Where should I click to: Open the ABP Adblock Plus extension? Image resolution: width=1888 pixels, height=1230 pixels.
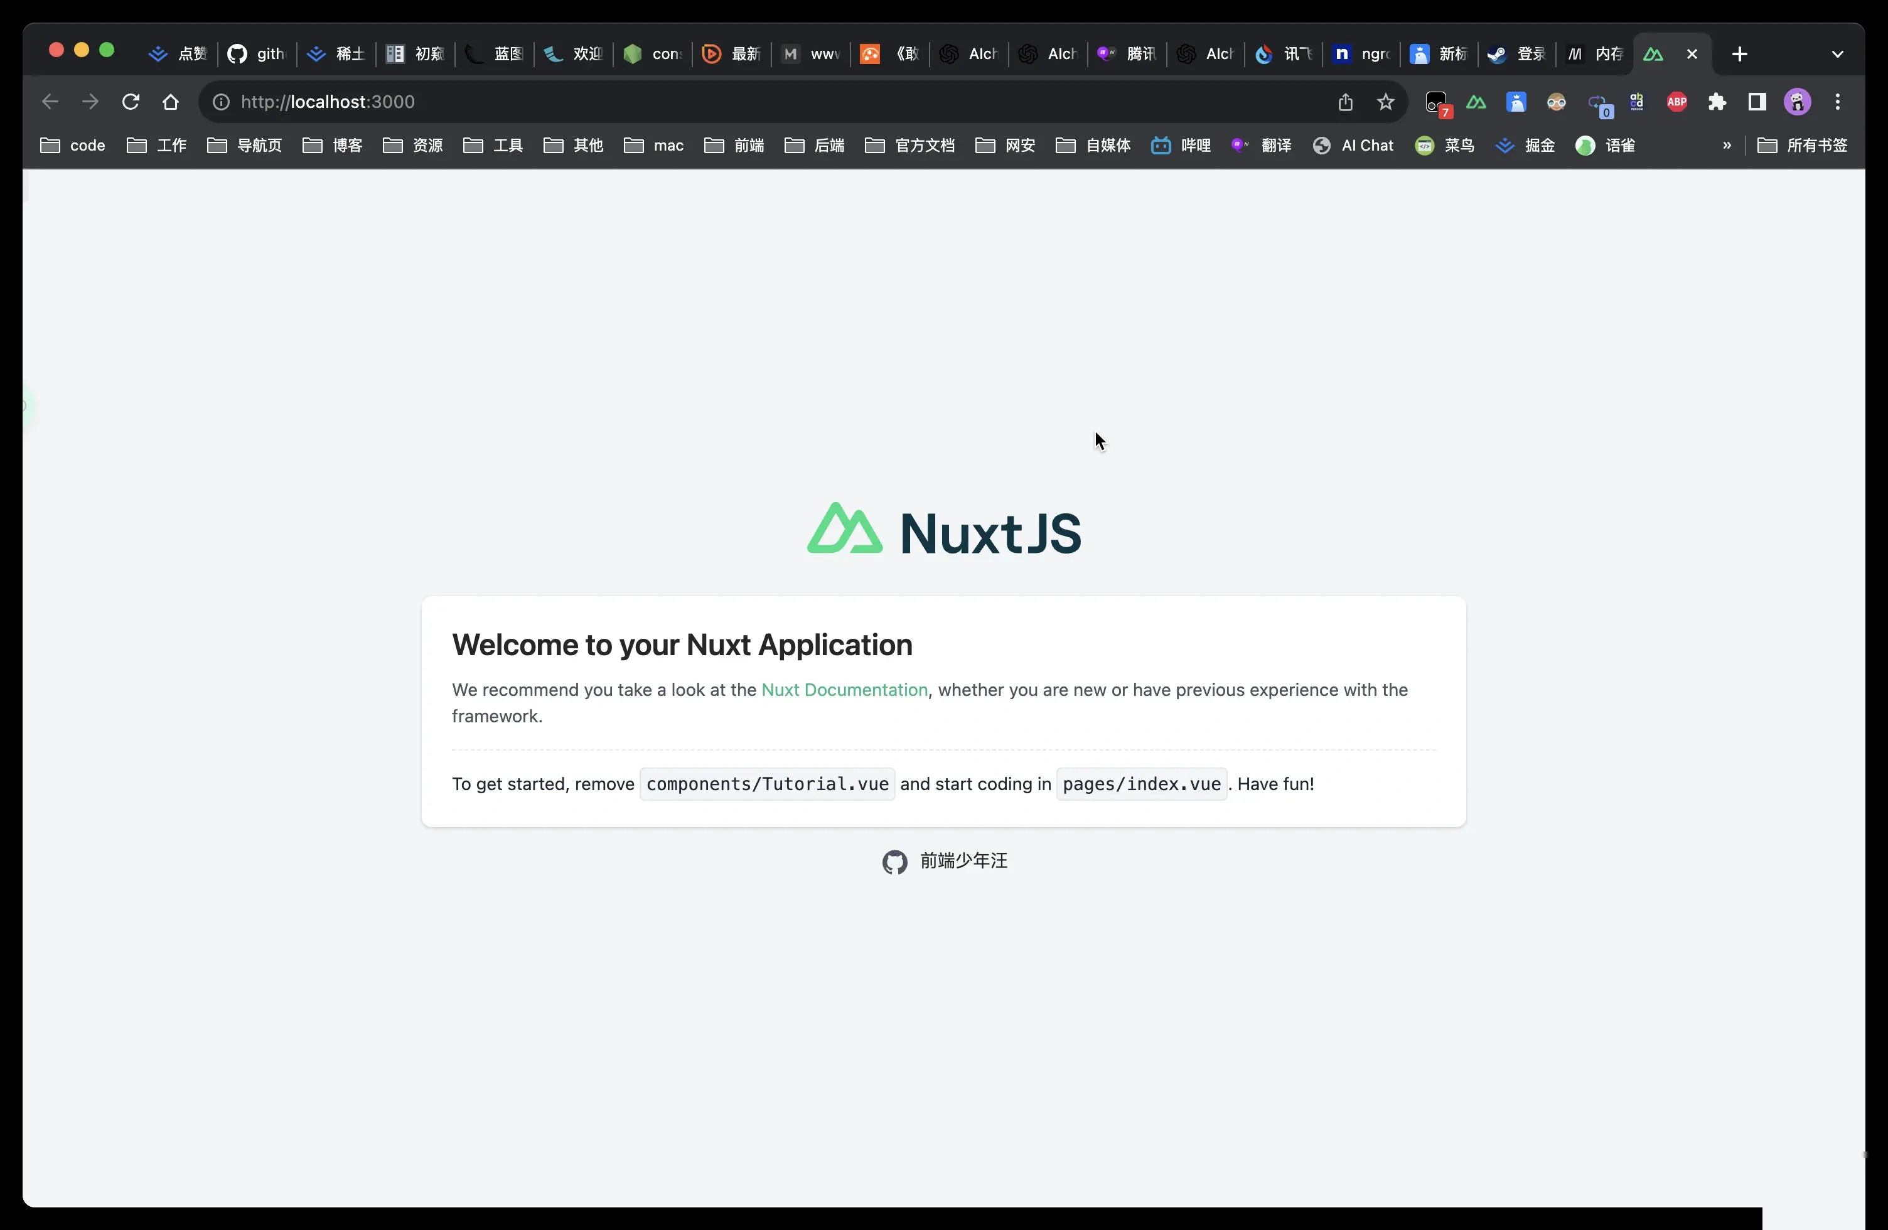click(x=1677, y=102)
